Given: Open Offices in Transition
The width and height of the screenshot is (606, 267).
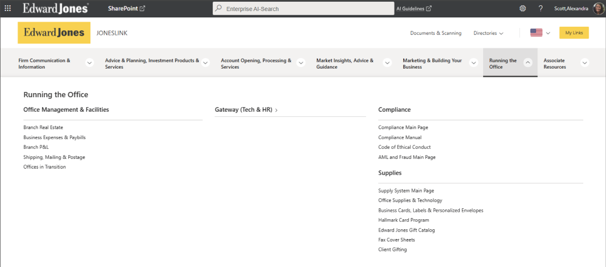Looking at the screenshot, I should (x=44, y=167).
